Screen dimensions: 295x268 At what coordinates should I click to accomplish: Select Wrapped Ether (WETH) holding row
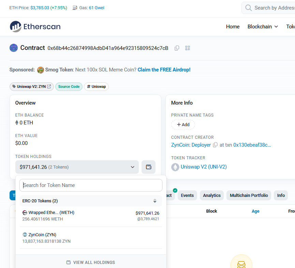[91, 216]
